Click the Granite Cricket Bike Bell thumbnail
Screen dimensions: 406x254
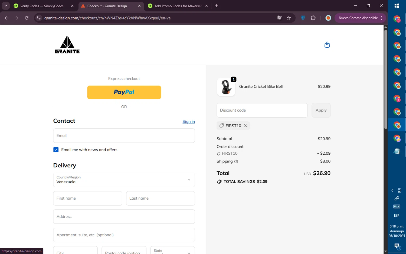tap(226, 87)
